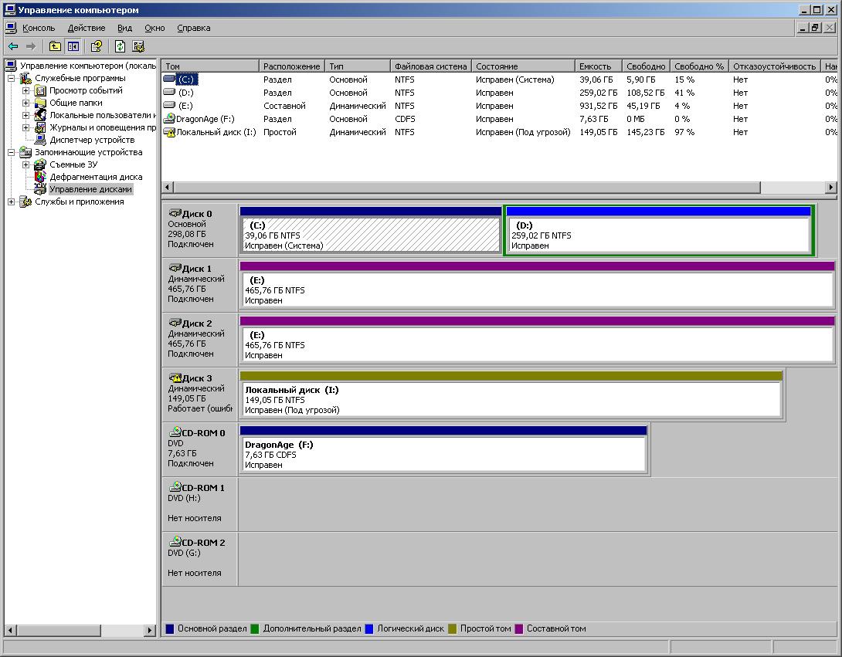This screenshot has width=842, height=657.
Task: Click the Disk 3 warning disk icon
Action: tap(175, 378)
